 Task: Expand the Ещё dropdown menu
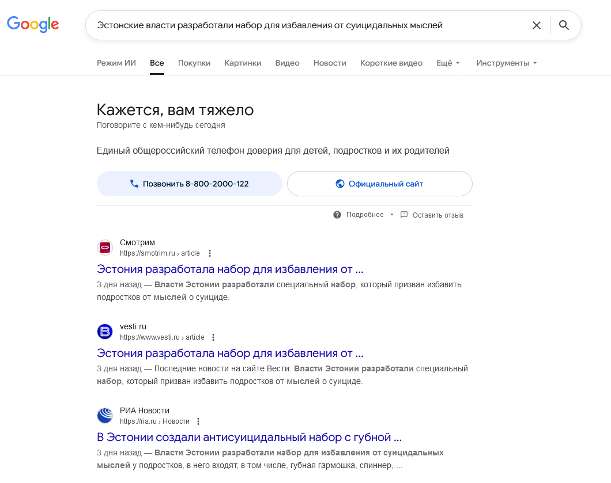coord(448,63)
